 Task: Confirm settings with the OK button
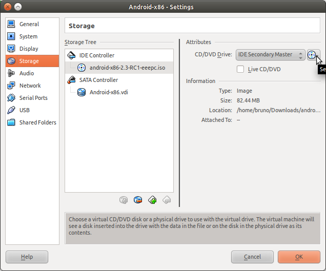point(299,257)
